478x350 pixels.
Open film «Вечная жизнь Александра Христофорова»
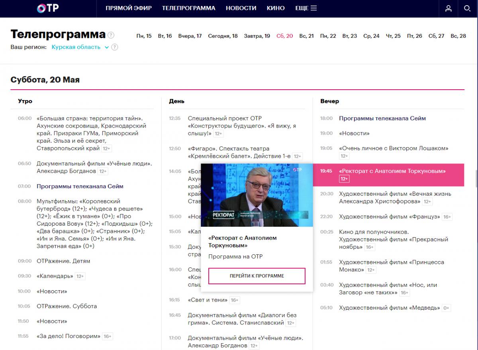(395, 198)
